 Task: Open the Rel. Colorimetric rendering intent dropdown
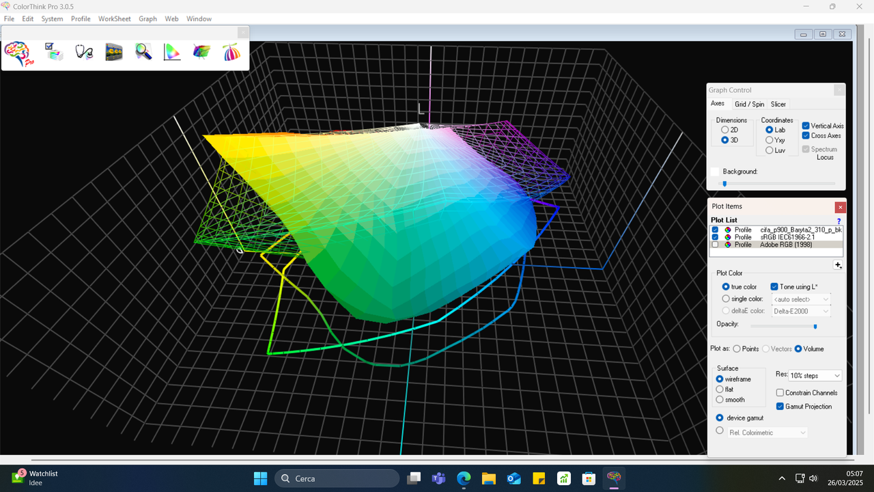point(767,432)
